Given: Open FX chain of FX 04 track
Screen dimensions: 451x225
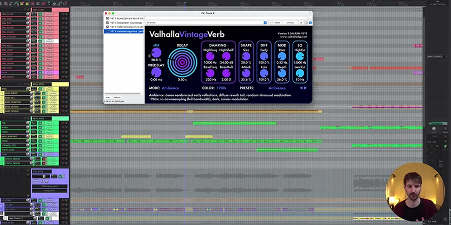Looking at the screenshot, I should pyautogui.click(x=40, y=72).
